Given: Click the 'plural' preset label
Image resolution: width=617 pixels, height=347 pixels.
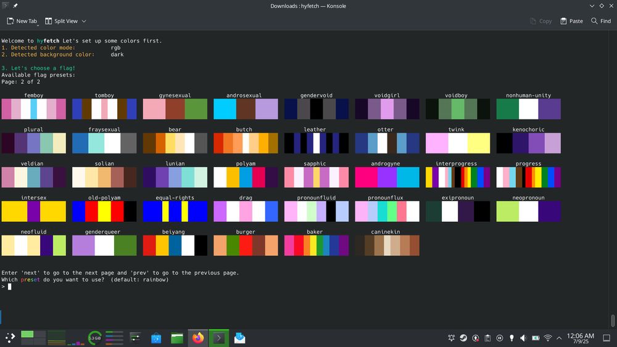Looking at the screenshot, I should point(33,129).
